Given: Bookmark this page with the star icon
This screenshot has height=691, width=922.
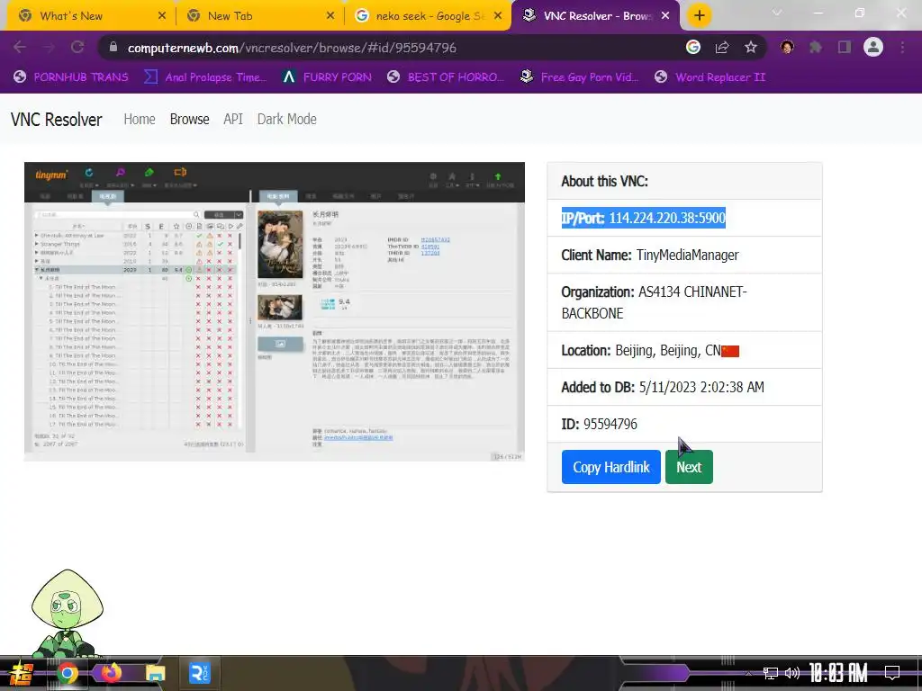Looking at the screenshot, I should 751,47.
